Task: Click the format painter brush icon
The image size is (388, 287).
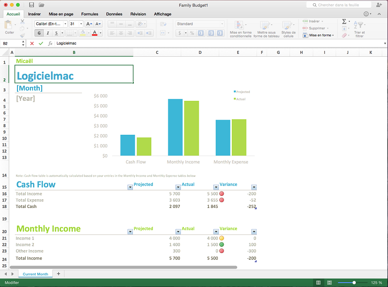Action: (22, 35)
